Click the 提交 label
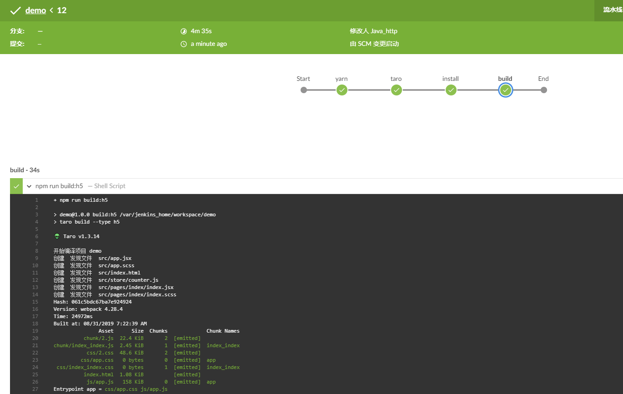Screen dimensions: 623x394 [x=17, y=44]
